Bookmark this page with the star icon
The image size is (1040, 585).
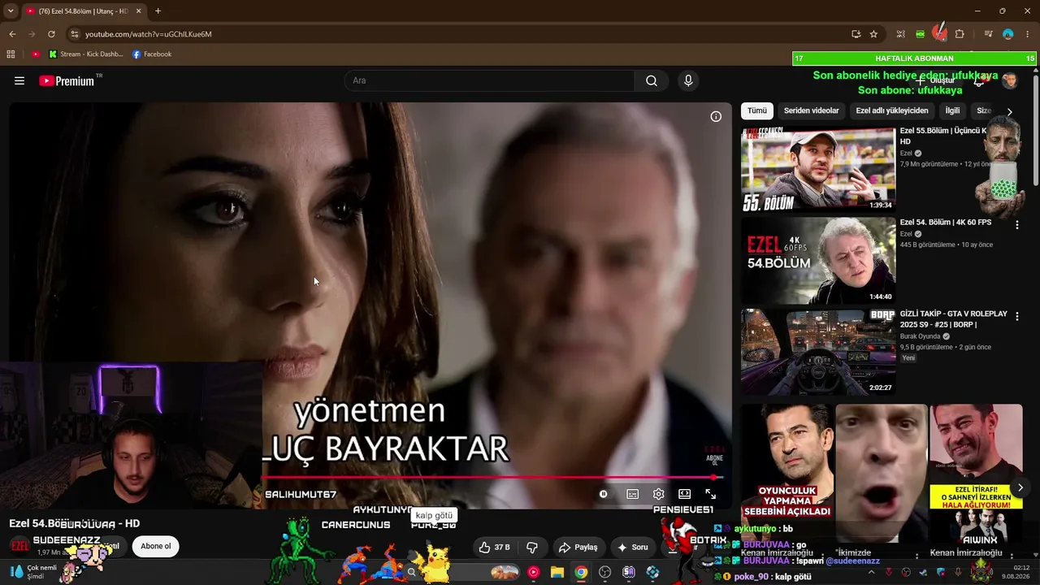(x=873, y=34)
